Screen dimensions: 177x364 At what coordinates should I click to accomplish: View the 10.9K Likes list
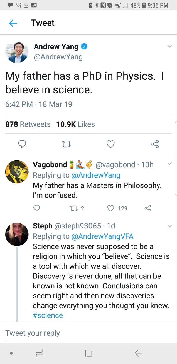[75, 124]
